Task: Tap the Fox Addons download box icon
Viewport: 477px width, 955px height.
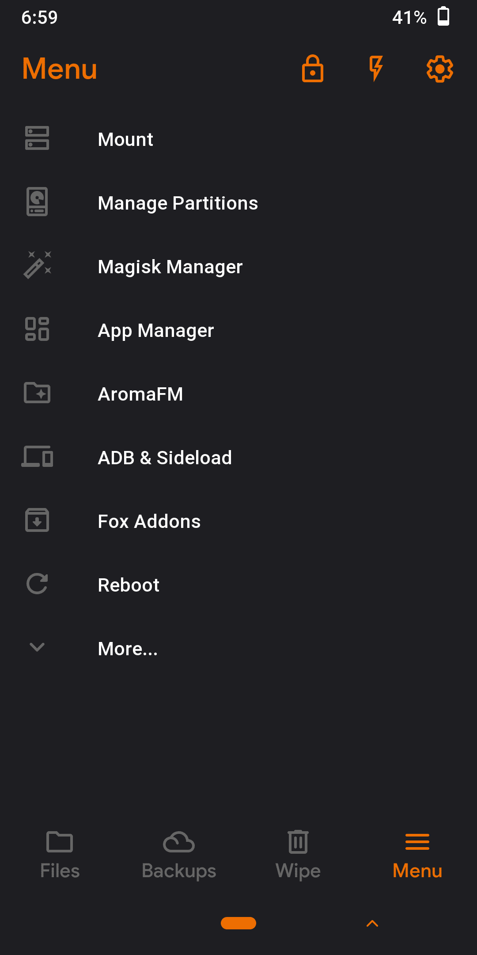Action: [x=37, y=520]
